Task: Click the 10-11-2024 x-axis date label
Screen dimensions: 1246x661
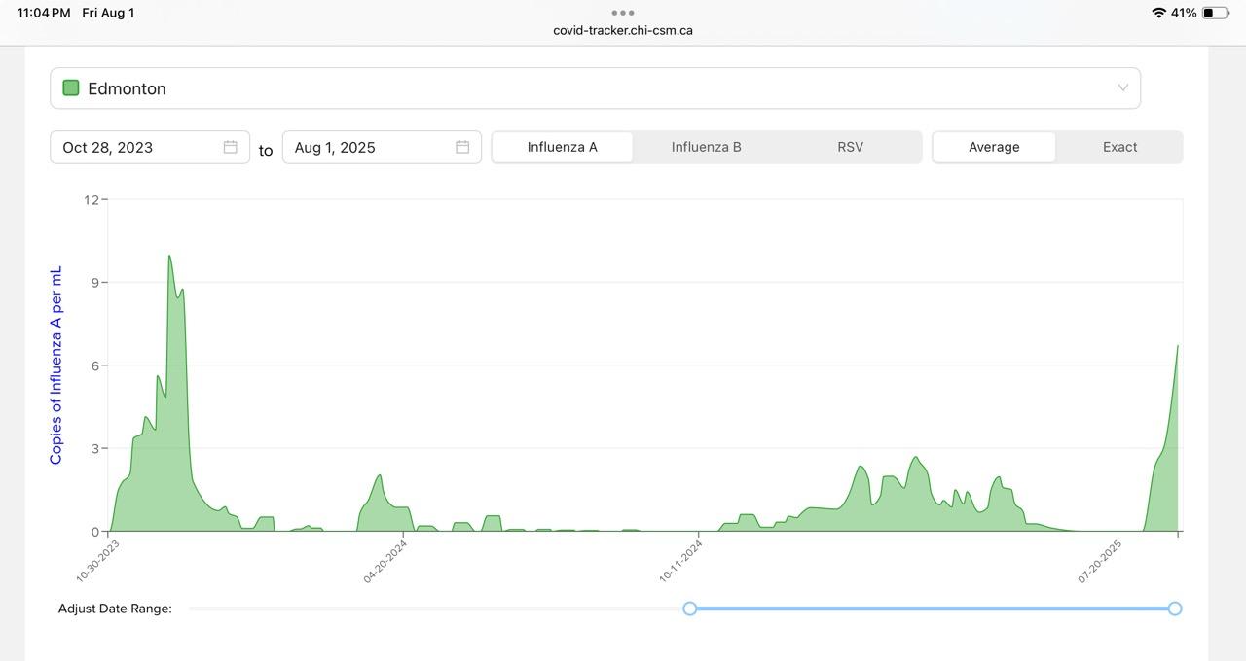Action: tap(680, 561)
